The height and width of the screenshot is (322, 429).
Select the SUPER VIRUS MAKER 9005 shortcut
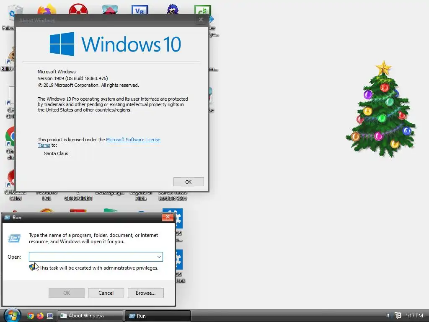click(x=173, y=196)
